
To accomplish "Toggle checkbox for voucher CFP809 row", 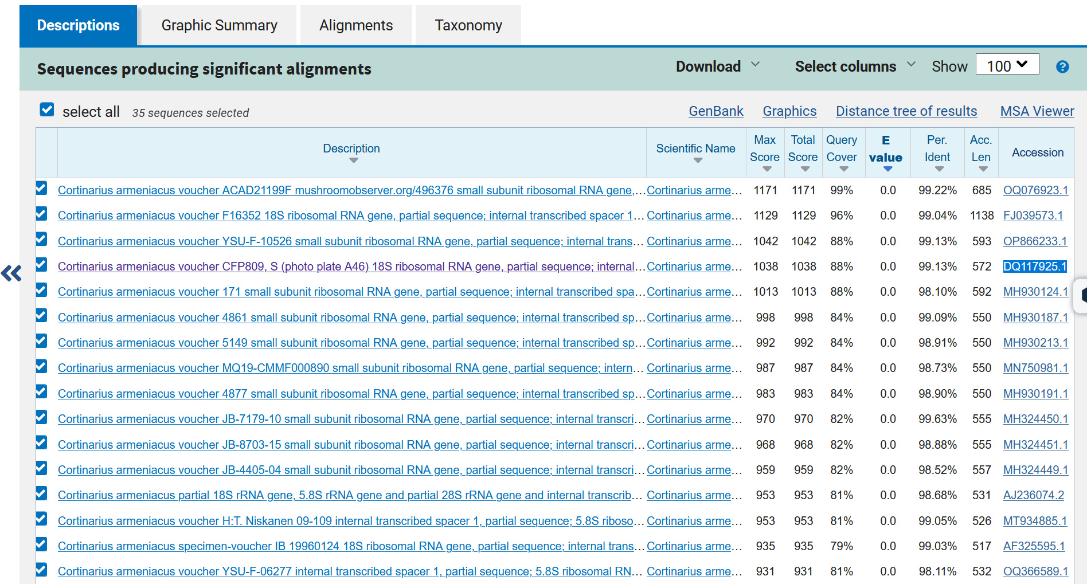I will (x=41, y=264).
